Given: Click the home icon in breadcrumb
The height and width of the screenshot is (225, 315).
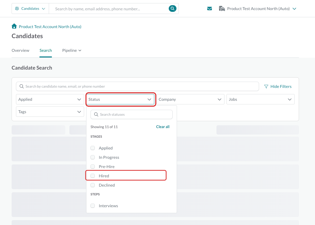Looking at the screenshot, I should pos(14,26).
